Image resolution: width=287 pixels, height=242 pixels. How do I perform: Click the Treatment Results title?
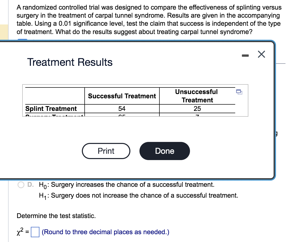pyautogui.click(x=69, y=62)
